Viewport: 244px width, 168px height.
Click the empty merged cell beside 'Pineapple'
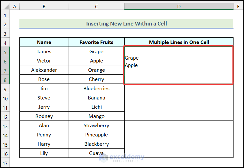(179, 139)
